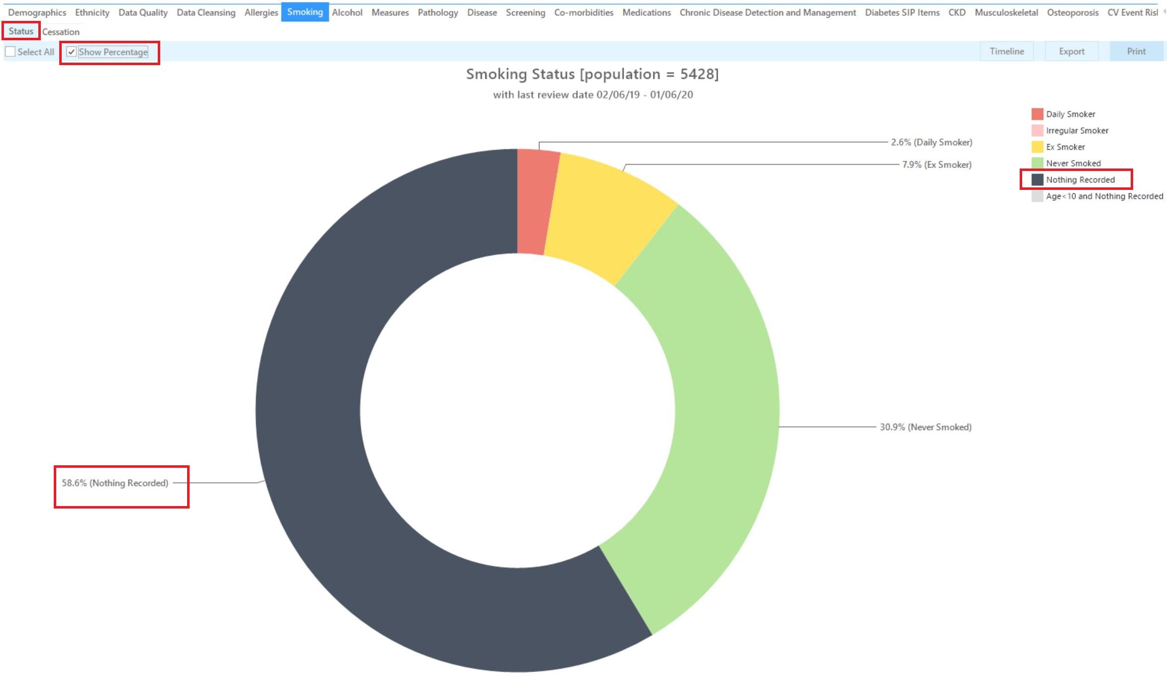Switch to the Ethnicity tab
This screenshot has height=687, width=1167.
pos(92,12)
